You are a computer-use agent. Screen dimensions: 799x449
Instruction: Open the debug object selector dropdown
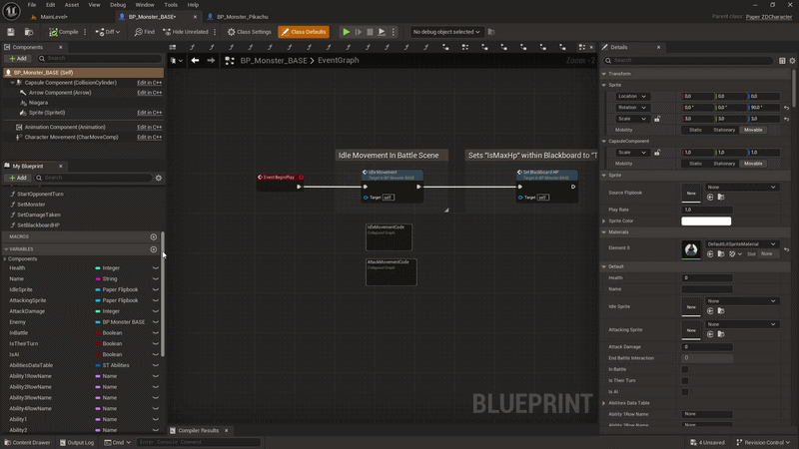point(446,32)
